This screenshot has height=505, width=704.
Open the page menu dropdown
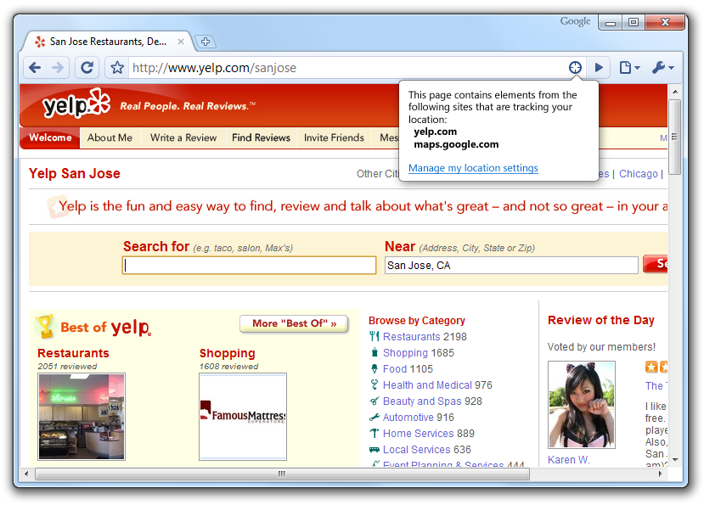[628, 68]
